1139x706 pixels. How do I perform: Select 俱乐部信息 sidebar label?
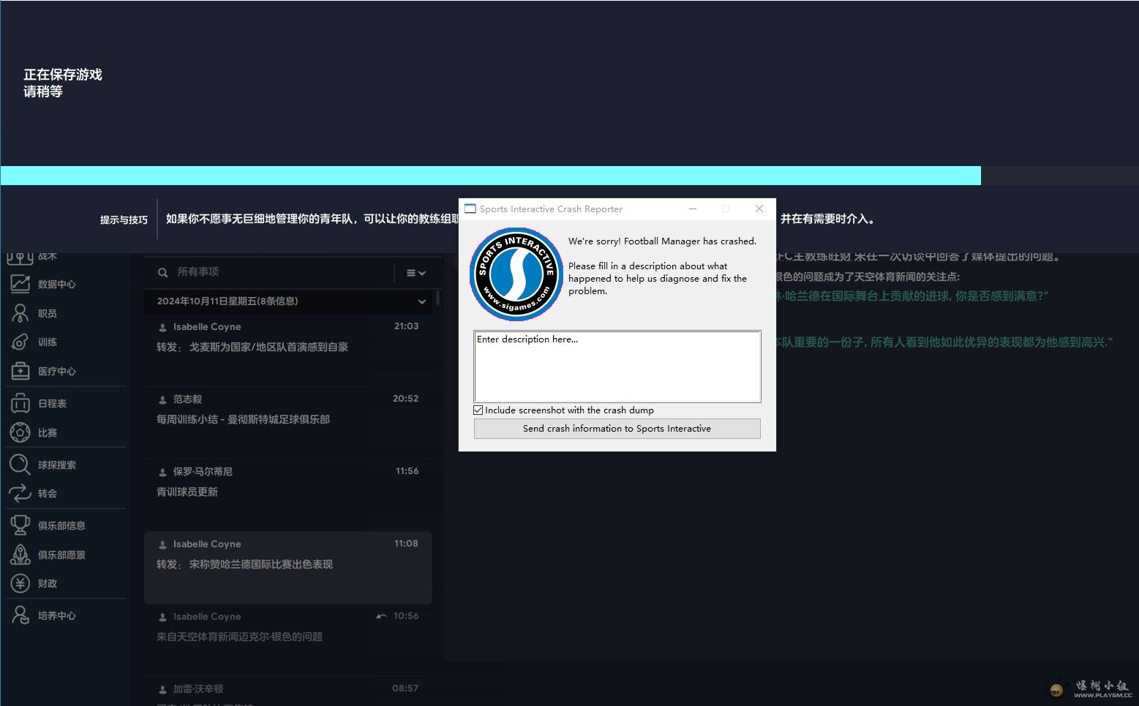click(61, 525)
